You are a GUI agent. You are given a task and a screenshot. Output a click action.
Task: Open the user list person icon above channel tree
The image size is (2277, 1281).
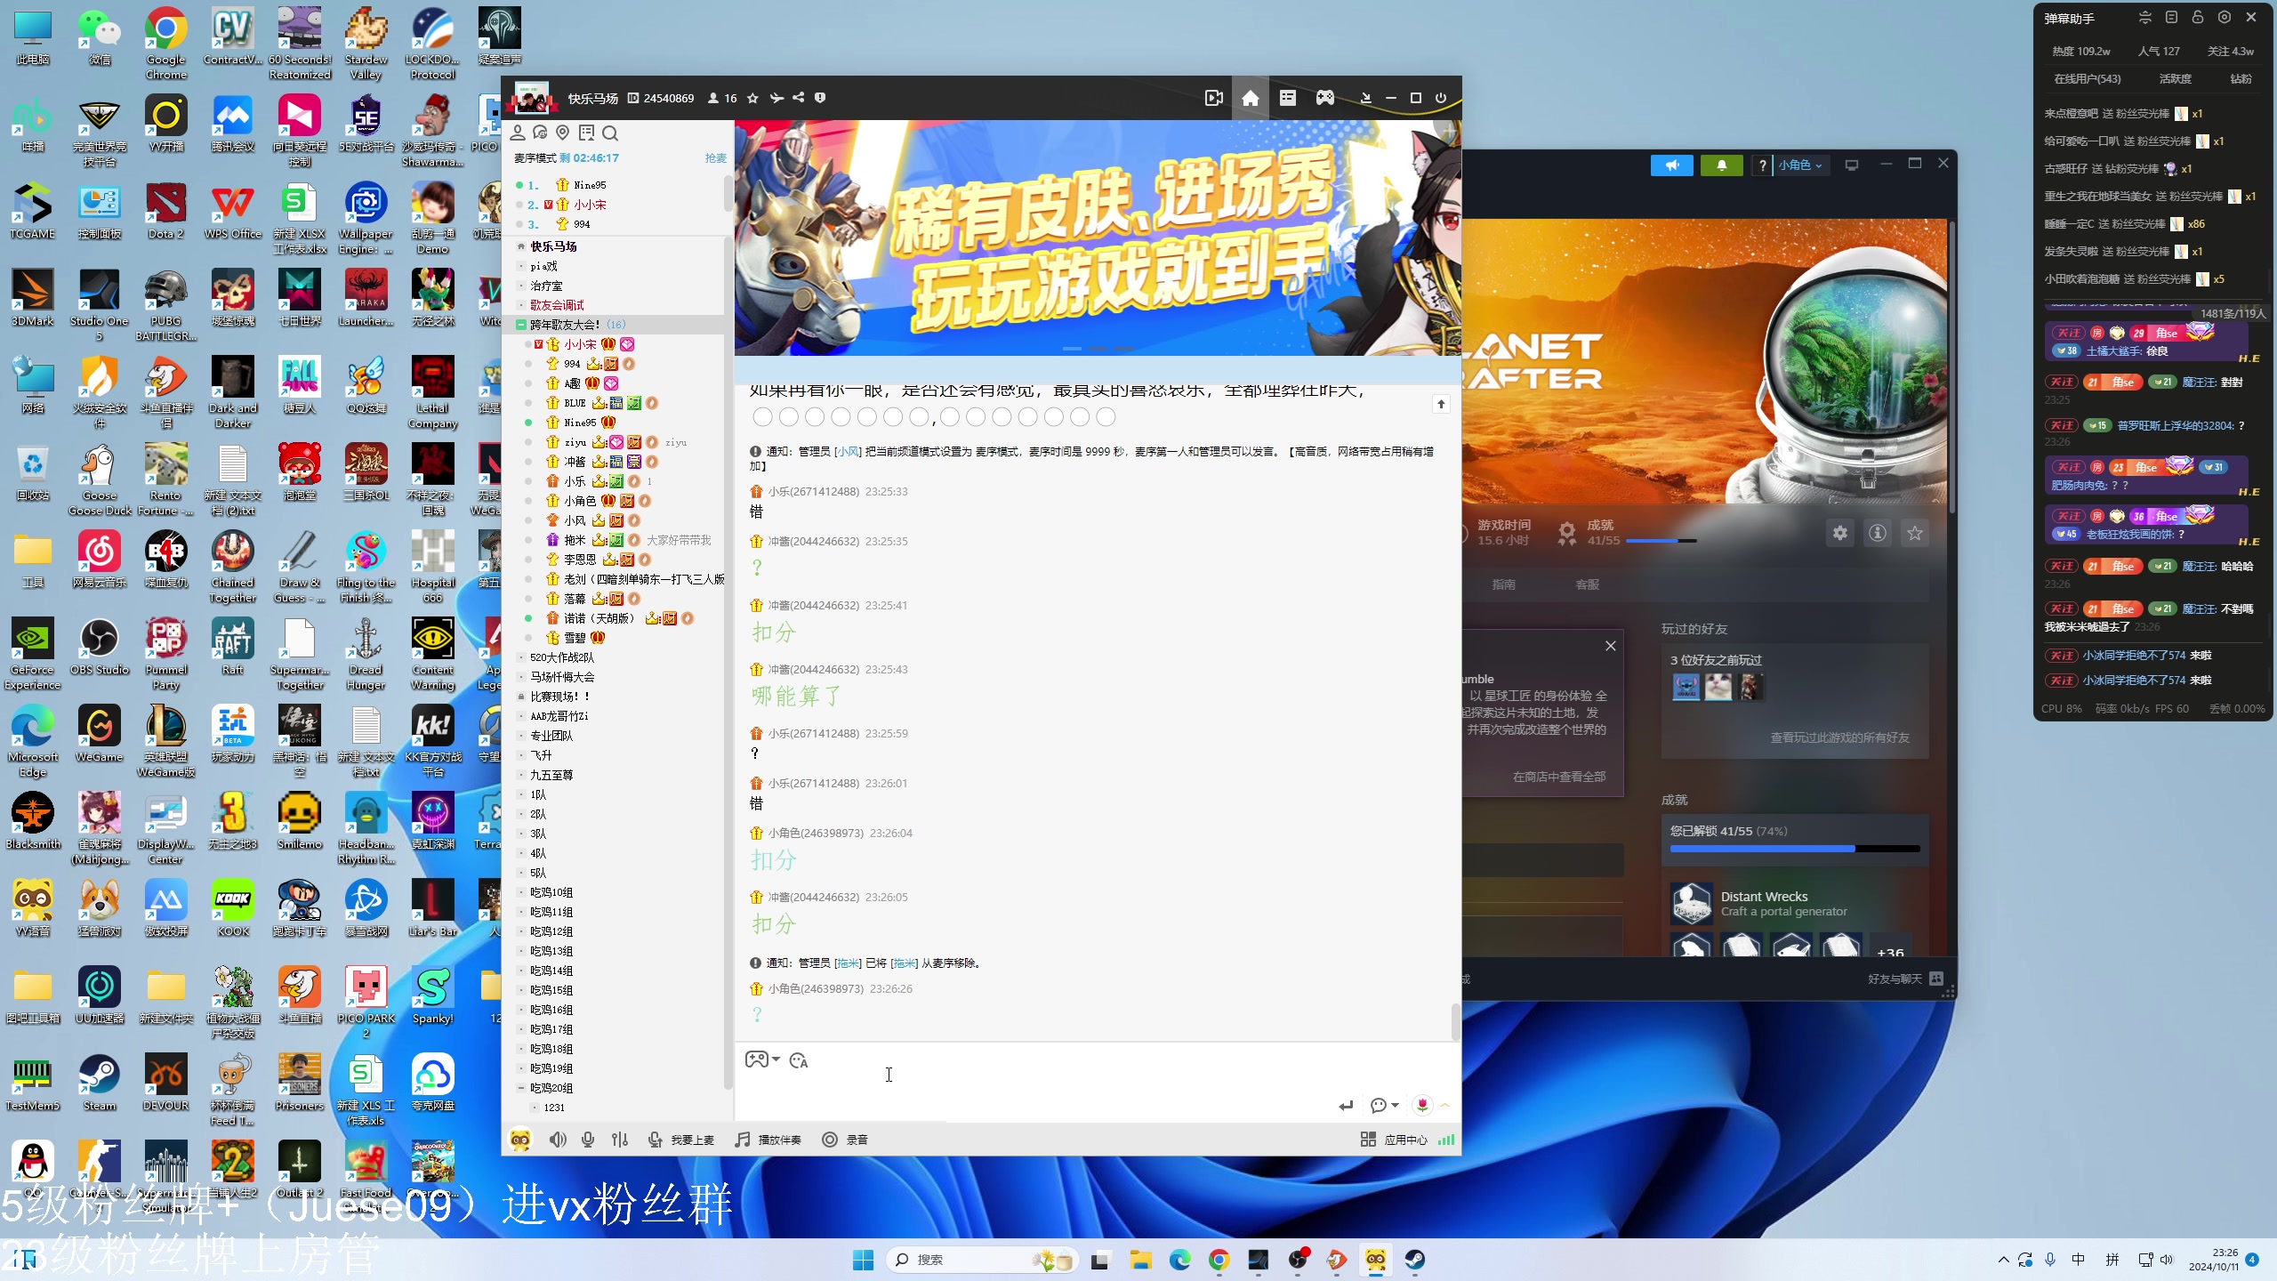pos(518,133)
